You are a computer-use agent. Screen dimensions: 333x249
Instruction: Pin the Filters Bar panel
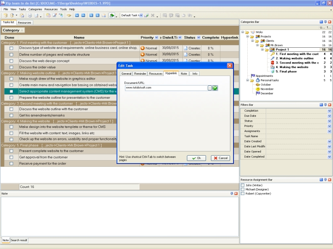(x=325, y=105)
